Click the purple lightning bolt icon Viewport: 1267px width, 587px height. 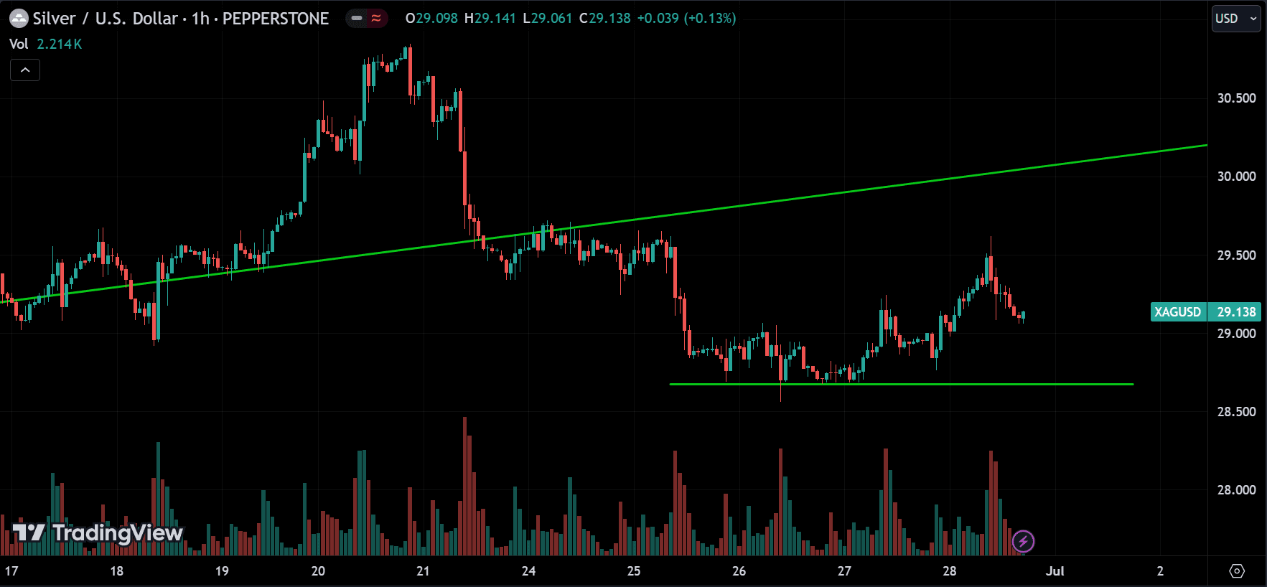coord(1023,541)
